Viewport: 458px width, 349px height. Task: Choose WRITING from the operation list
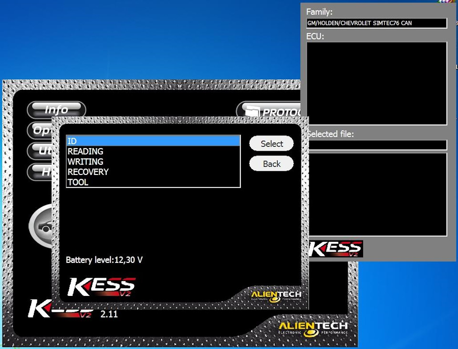153,162
